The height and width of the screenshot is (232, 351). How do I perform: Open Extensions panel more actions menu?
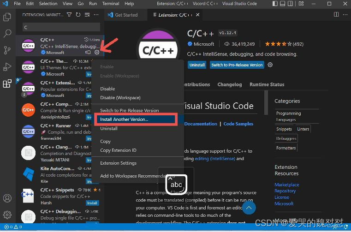click(x=96, y=15)
